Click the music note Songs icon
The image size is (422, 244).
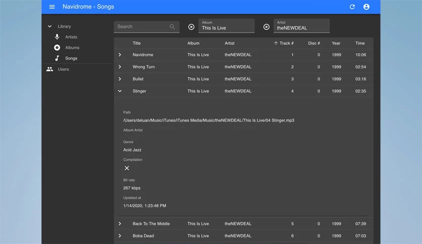(x=57, y=58)
